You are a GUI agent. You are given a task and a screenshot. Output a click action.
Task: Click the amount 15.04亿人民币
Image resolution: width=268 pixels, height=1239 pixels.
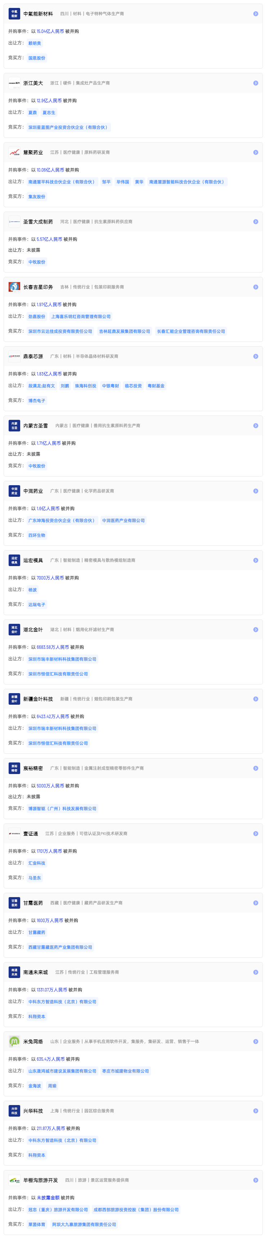point(50,31)
